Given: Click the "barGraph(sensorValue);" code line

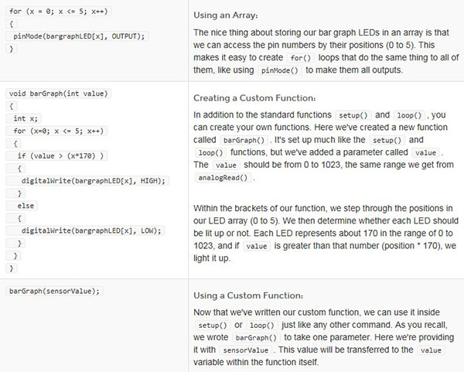Looking at the screenshot, I should click(x=55, y=291).
